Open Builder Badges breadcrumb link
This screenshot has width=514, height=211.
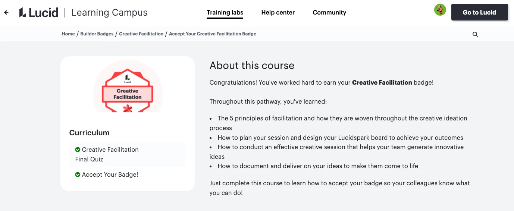(97, 34)
